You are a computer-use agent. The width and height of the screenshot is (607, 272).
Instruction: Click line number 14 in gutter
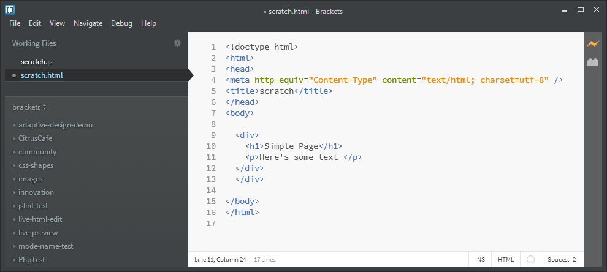211,191
